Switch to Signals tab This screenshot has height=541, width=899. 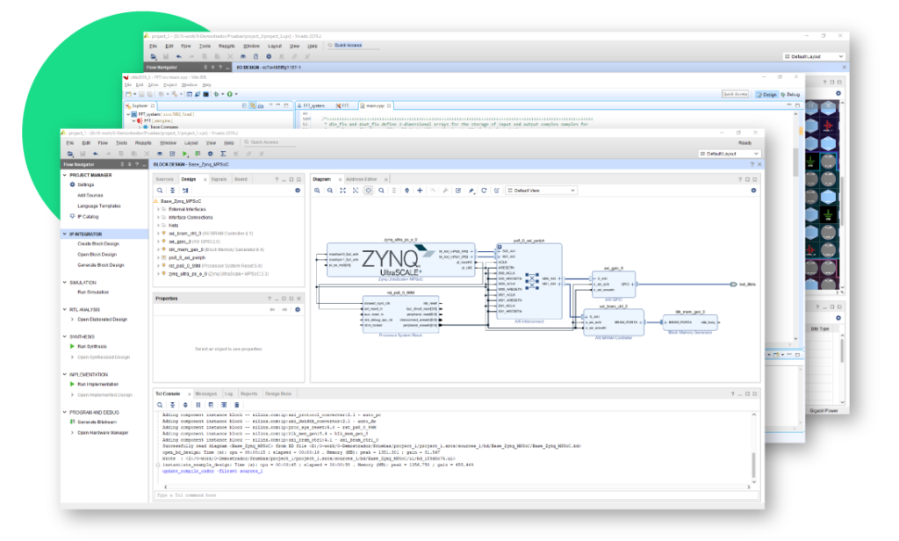click(x=219, y=179)
